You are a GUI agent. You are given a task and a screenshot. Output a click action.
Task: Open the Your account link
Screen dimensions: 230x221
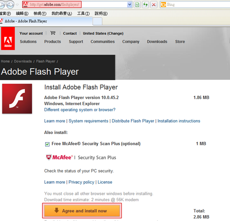pyautogui.click(x=31, y=33)
